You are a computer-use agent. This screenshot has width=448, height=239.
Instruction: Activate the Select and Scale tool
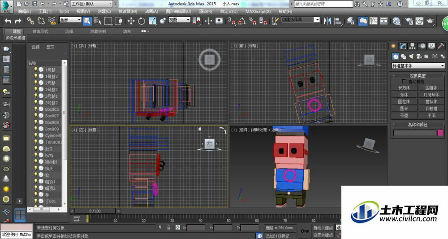pyautogui.click(x=152, y=21)
